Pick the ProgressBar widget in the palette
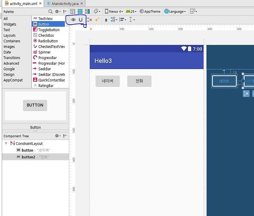 pos(48,58)
